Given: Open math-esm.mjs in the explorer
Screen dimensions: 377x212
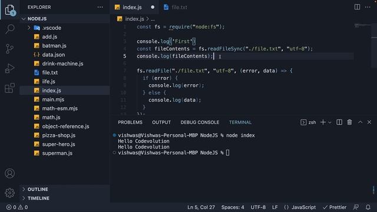Looking at the screenshot, I should tap(65, 108).
